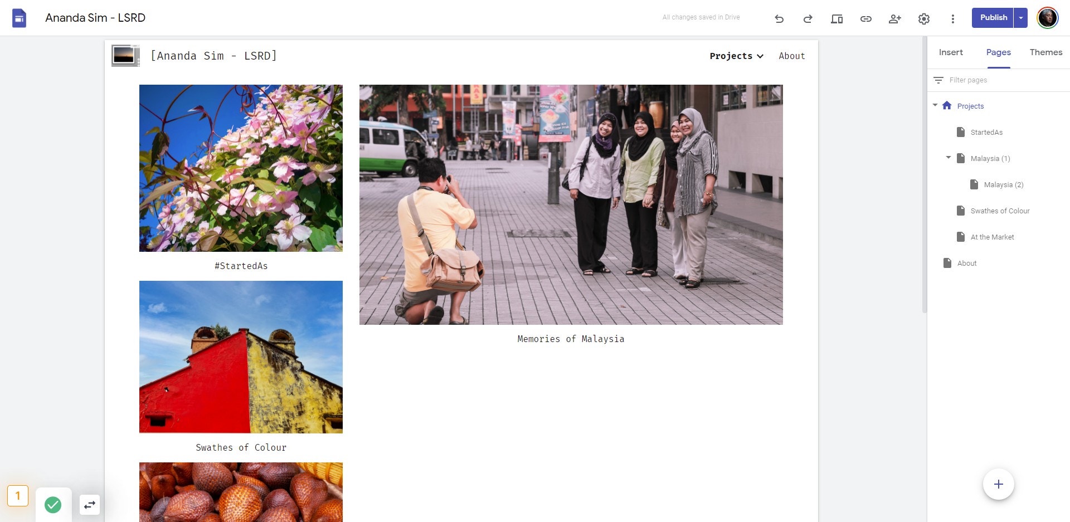The height and width of the screenshot is (522, 1070).
Task: Expand the Projects navigation dropdown
Action: point(736,56)
